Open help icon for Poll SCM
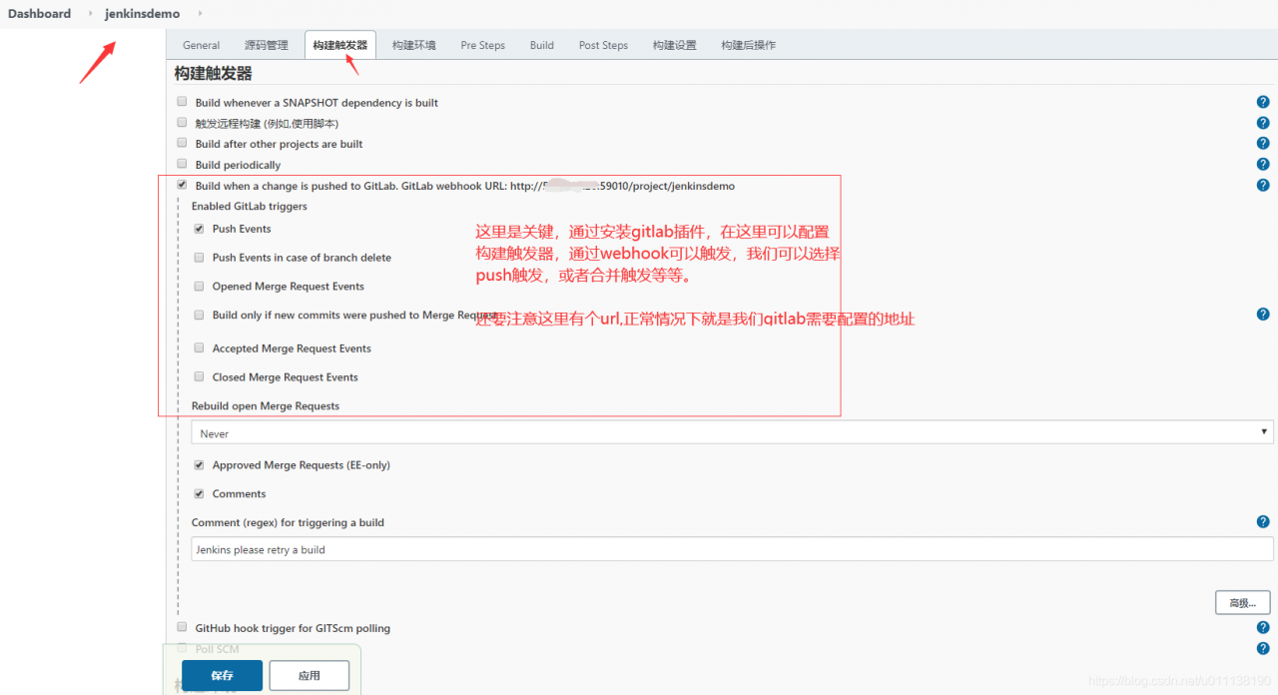This screenshot has width=1278, height=695. 1263,648
